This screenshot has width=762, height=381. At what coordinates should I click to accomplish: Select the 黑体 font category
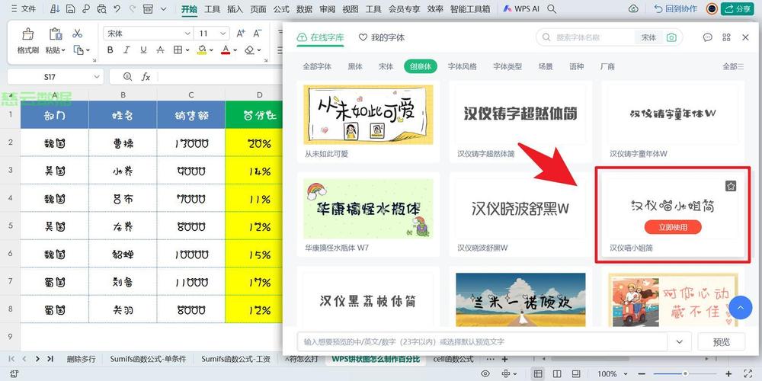355,66
